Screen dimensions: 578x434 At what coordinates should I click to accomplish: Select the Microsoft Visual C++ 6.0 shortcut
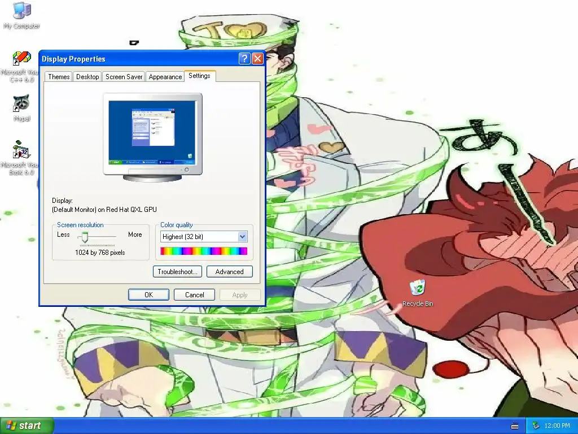21,67
